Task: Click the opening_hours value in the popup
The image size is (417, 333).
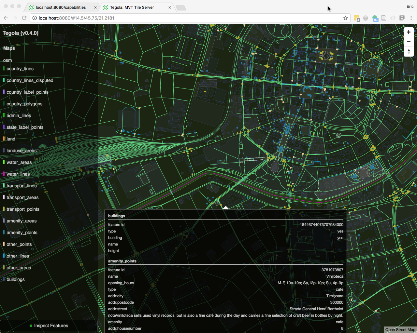Action: 310,283
